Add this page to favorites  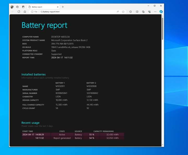123,12
